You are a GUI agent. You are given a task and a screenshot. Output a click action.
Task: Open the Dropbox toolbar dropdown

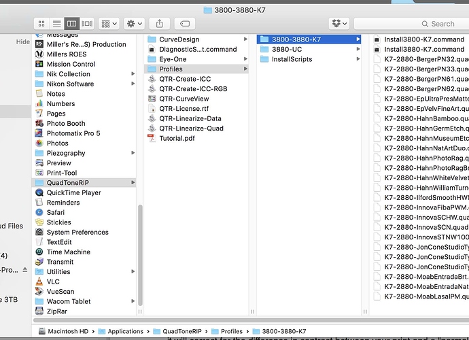tap(339, 24)
